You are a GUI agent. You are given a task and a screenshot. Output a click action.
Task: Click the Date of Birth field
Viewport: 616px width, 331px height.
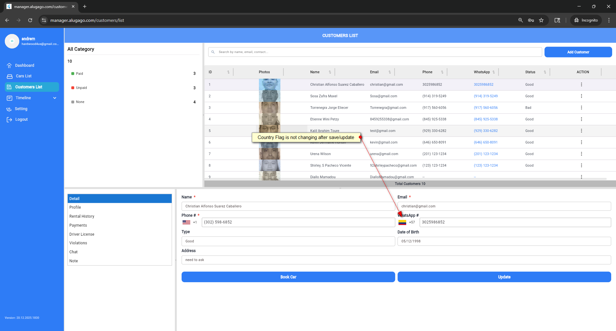(x=504, y=241)
